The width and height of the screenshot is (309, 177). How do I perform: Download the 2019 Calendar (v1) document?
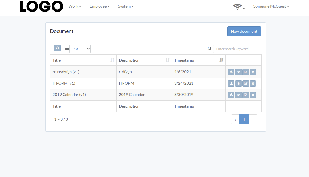[x=231, y=95]
